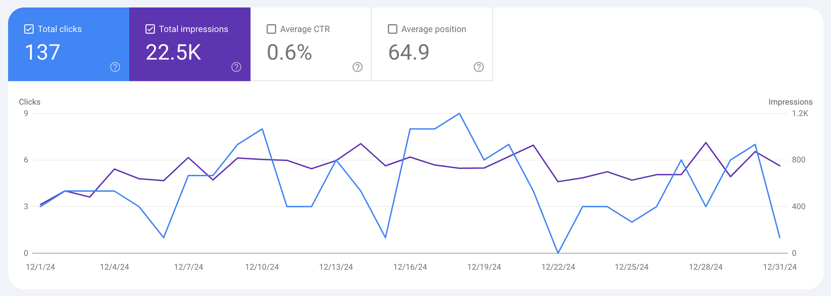Click the Average CTR question mark icon

[x=358, y=67]
